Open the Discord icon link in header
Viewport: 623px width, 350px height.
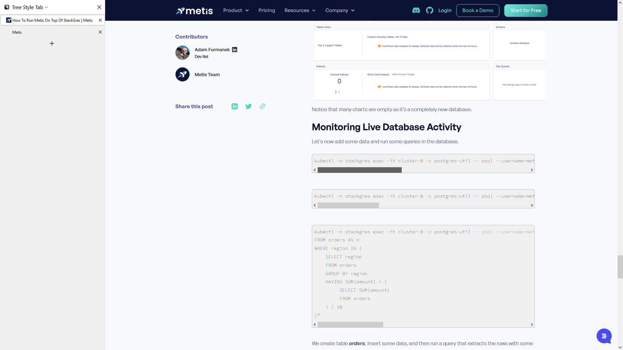416,10
